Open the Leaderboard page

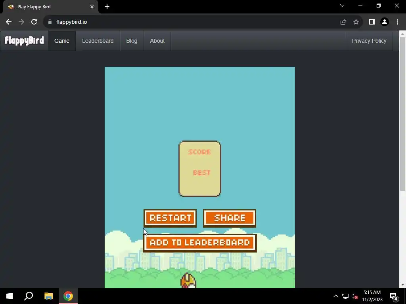point(98,41)
